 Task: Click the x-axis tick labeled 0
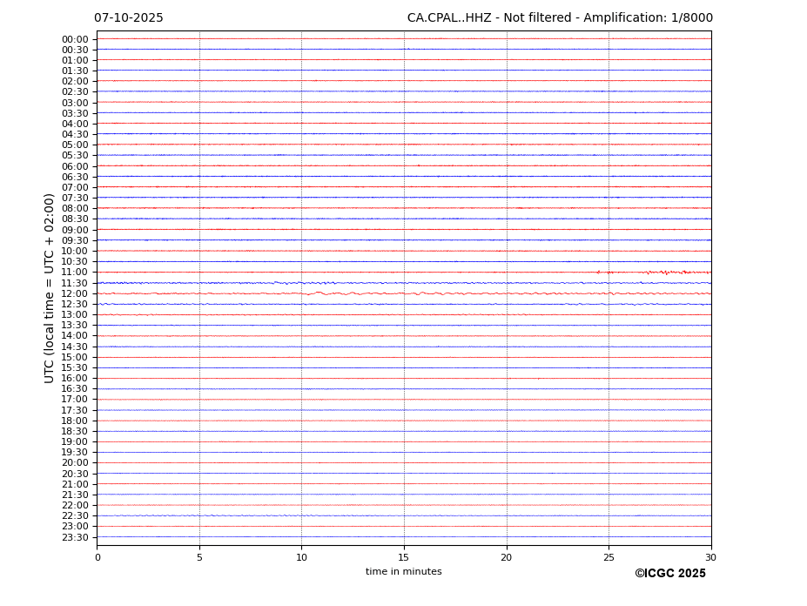coord(98,558)
